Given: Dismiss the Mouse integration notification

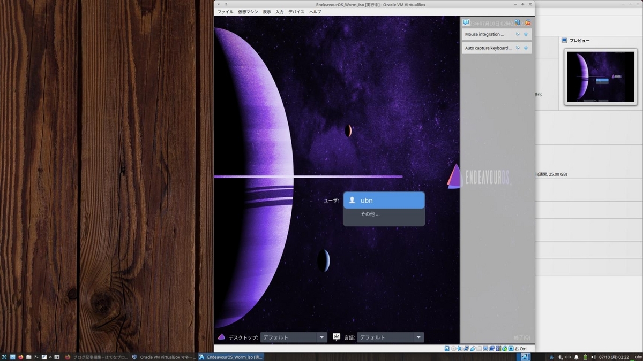Looking at the screenshot, I should coord(526,34).
